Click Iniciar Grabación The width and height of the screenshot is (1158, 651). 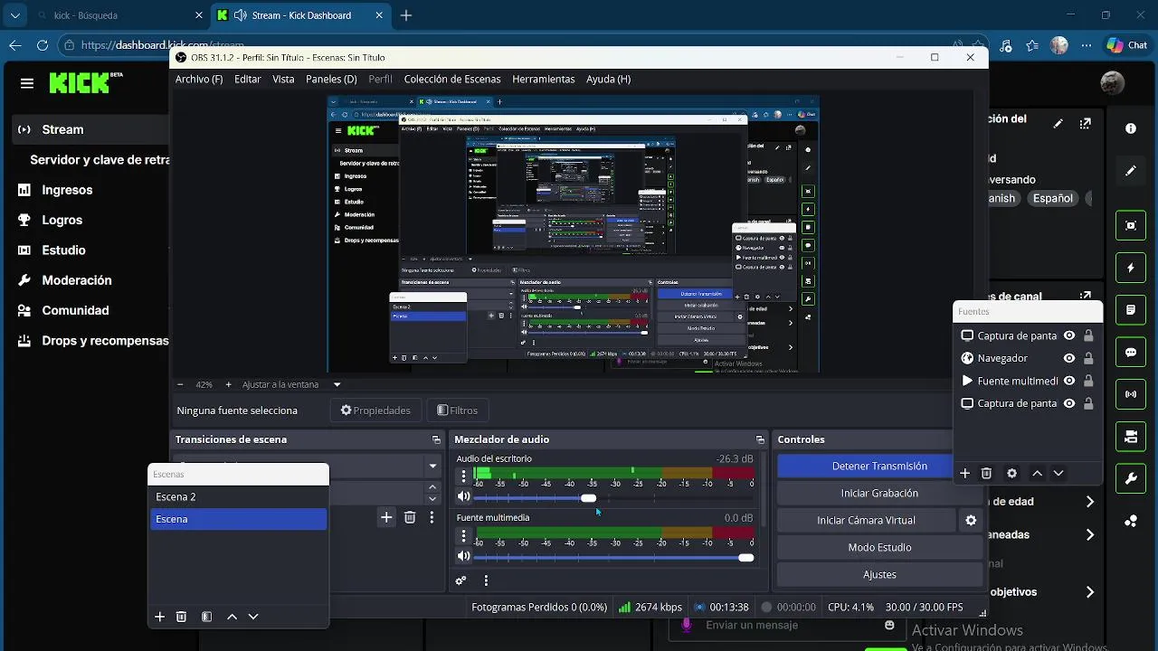(879, 493)
